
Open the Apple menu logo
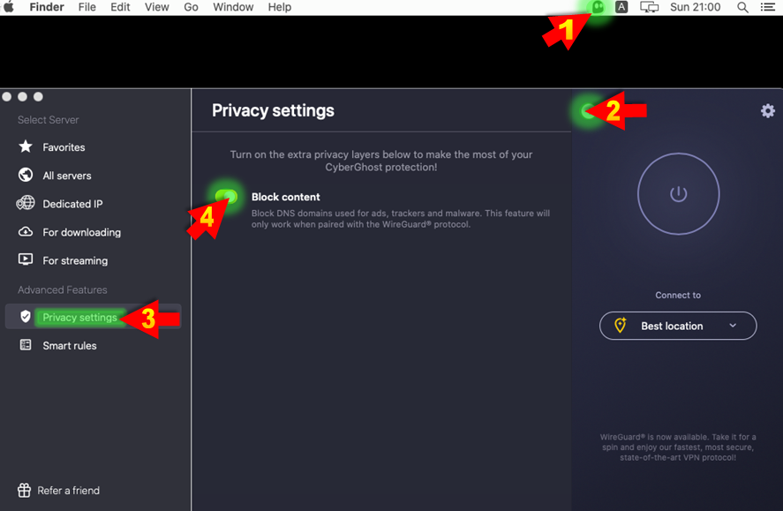coord(9,6)
